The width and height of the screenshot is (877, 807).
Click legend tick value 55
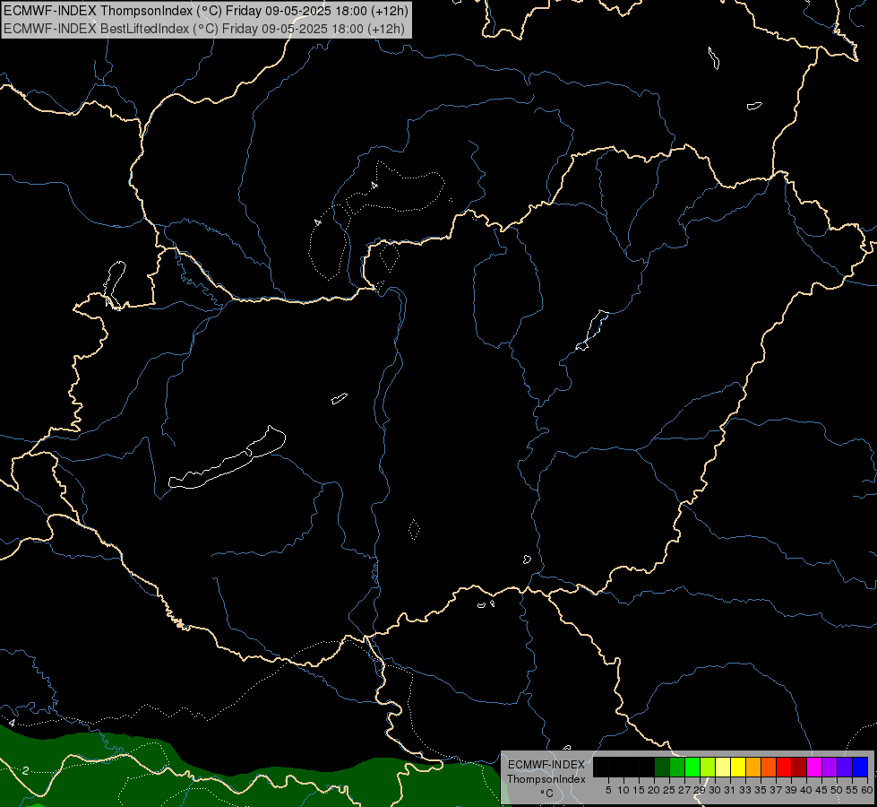click(852, 790)
